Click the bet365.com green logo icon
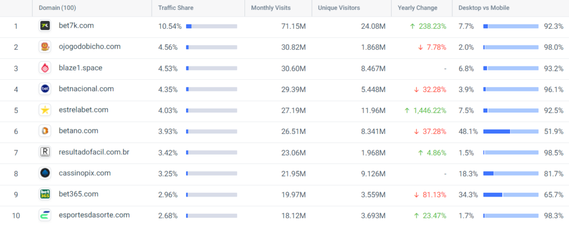The height and width of the screenshot is (226, 569). [45, 194]
